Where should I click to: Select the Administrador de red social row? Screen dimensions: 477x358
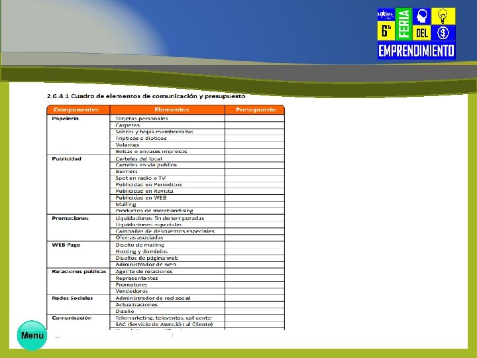[168, 298]
